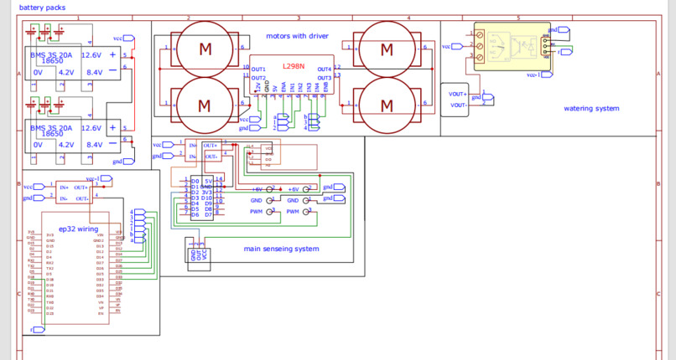Click the VOUT- label
The height and width of the screenshot is (360, 676).
(x=457, y=105)
